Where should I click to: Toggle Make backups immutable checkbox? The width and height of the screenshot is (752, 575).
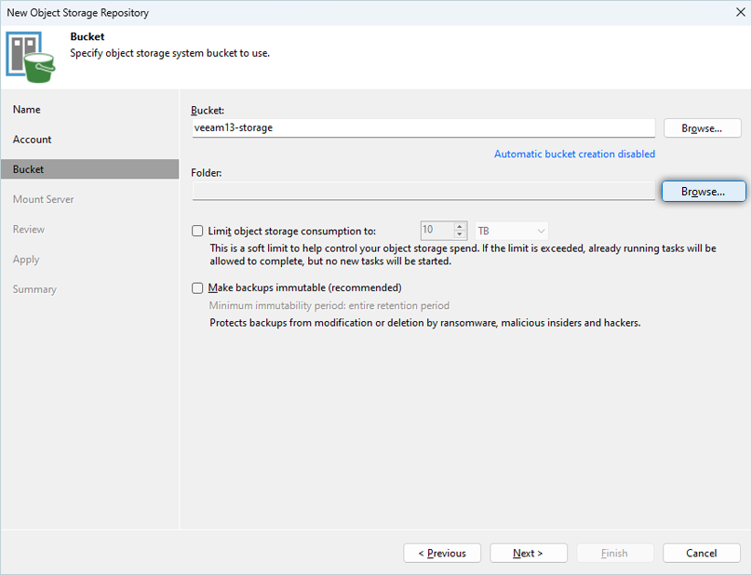(x=197, y=288)
